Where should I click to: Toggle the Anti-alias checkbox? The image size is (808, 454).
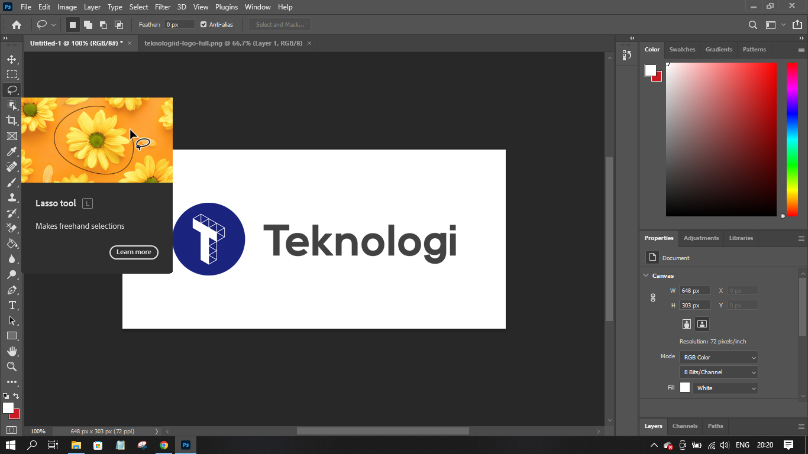coord(203,25)
